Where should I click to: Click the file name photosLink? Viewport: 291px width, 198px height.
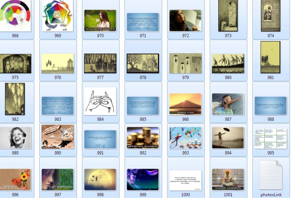(271, 195)
